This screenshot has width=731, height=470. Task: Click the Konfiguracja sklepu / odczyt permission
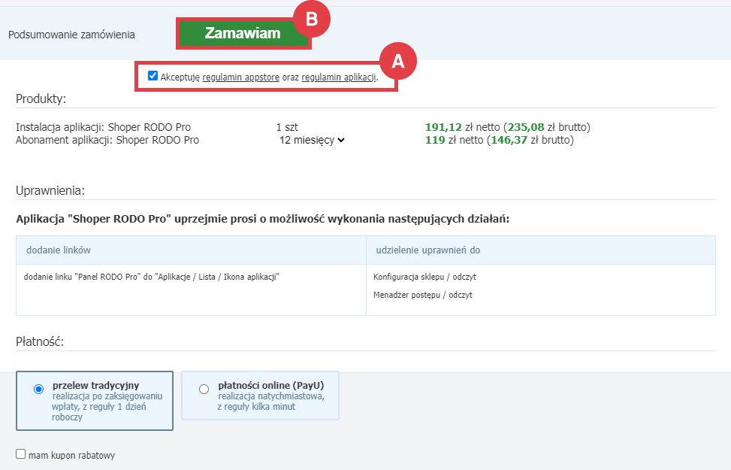(424, 277)
